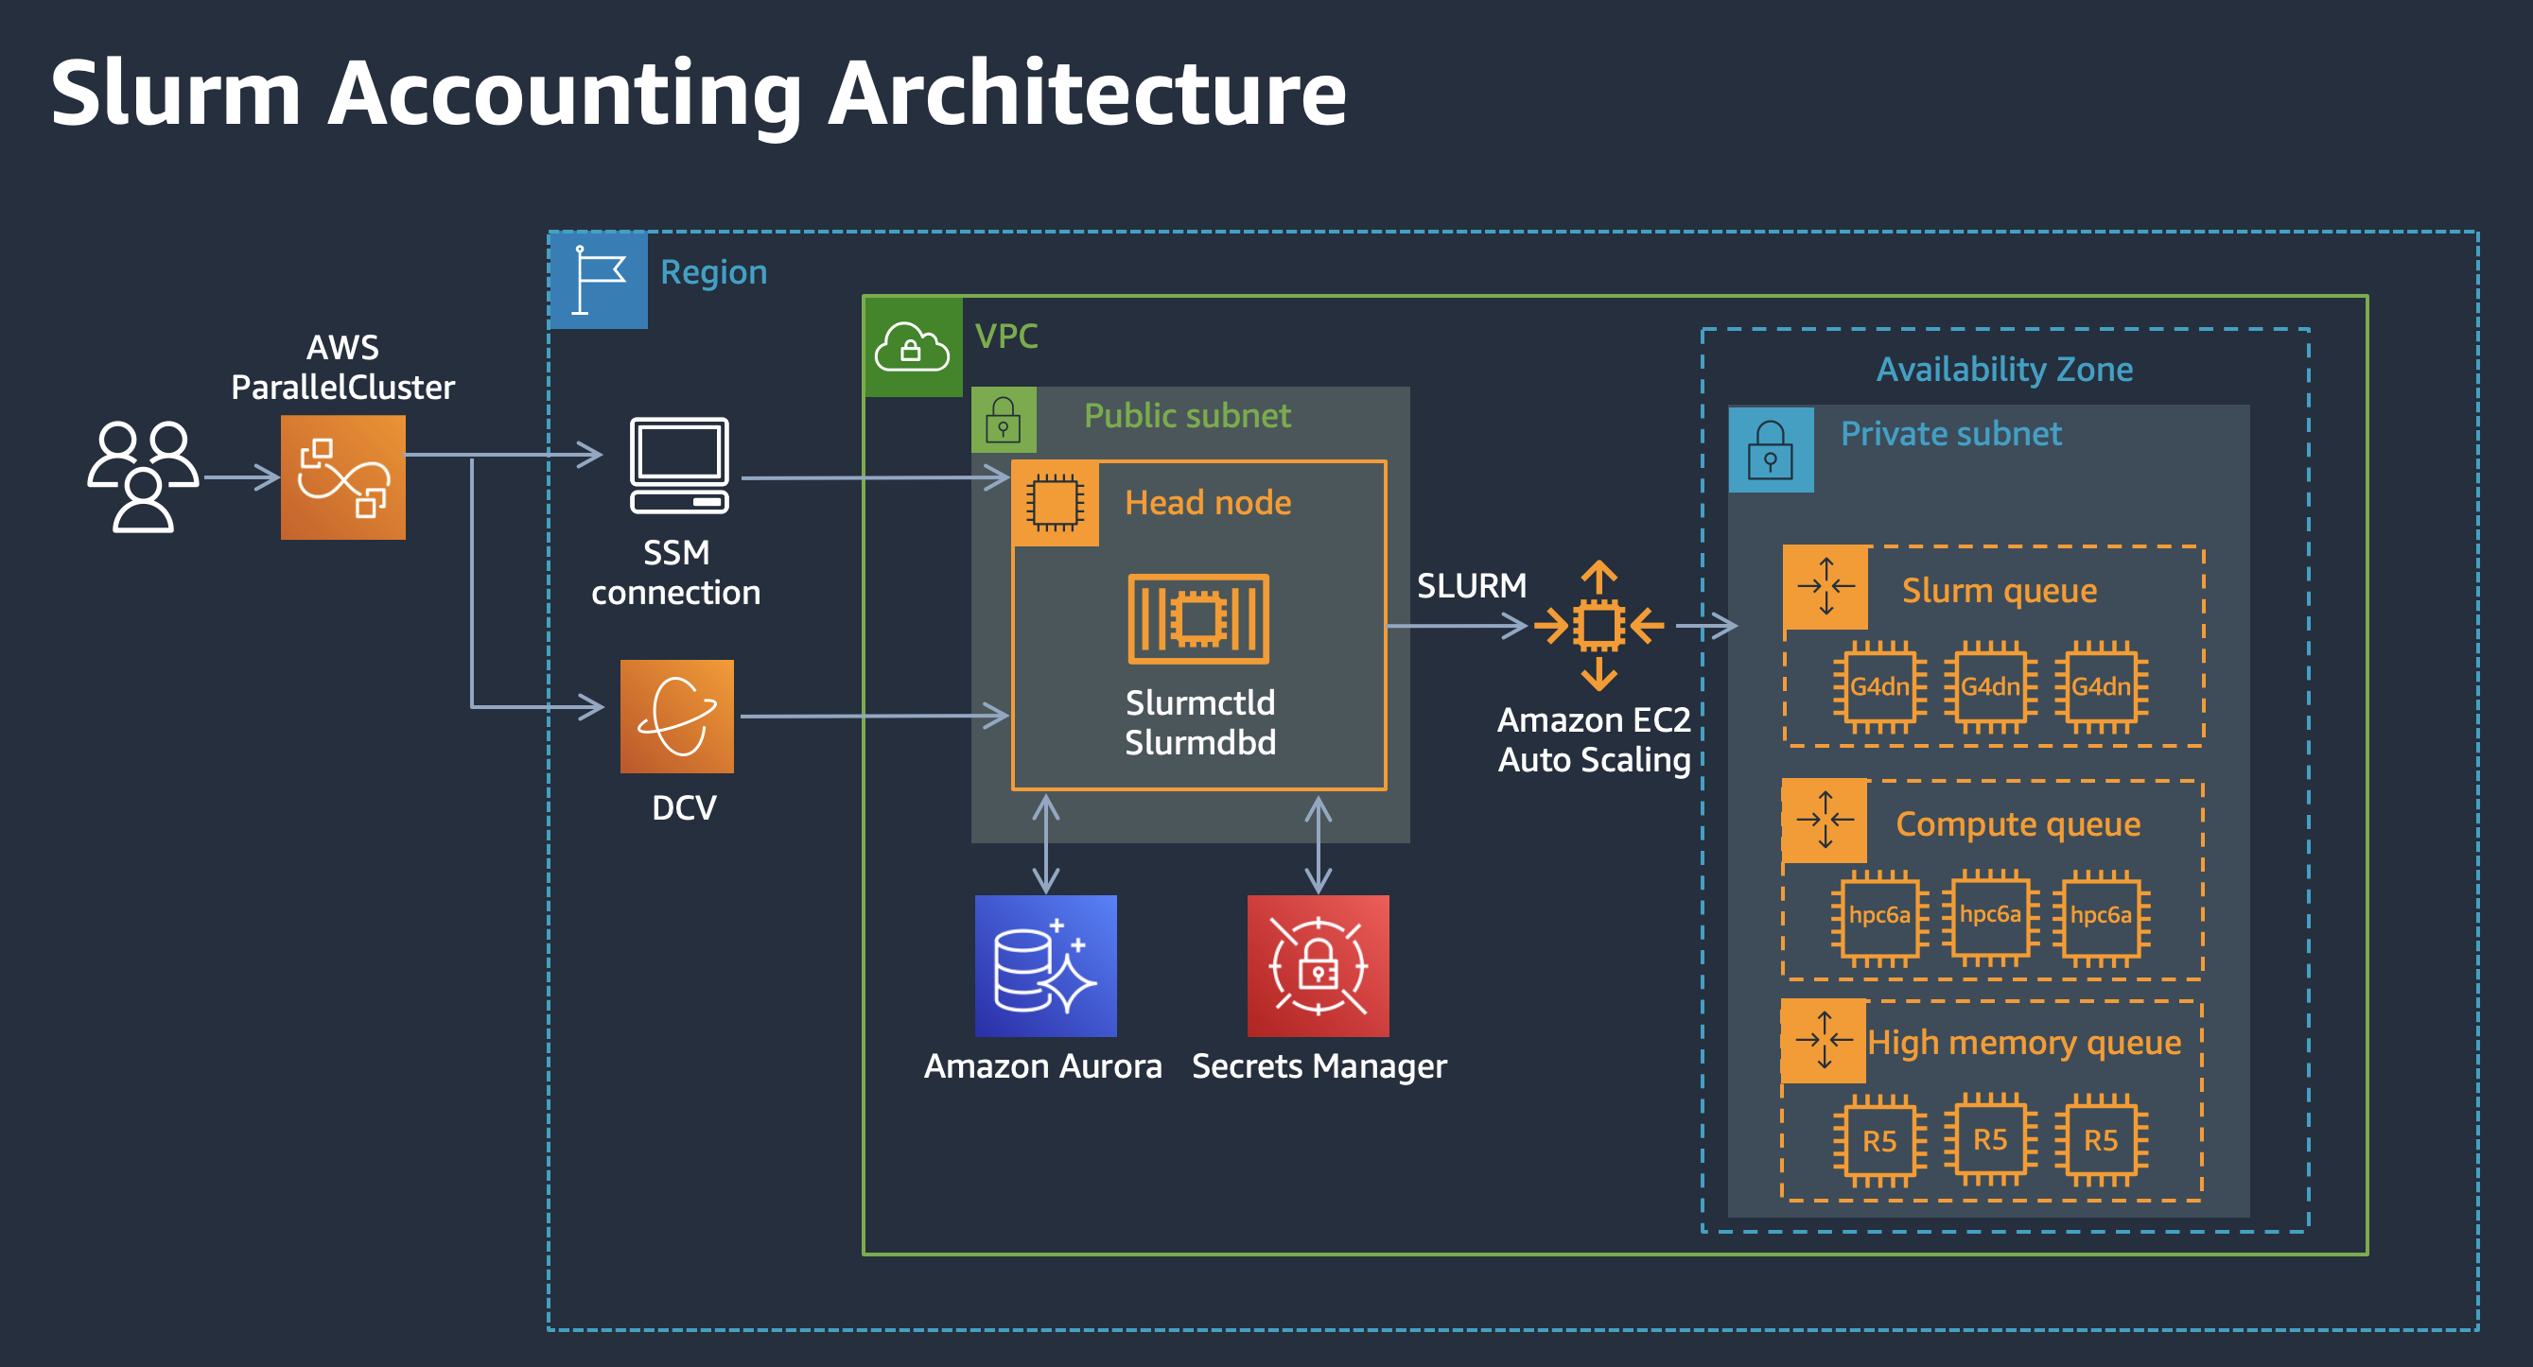Click the Region flag icon
Image resolution: width=2533 pixels, height=1367 pixels.
598,279
